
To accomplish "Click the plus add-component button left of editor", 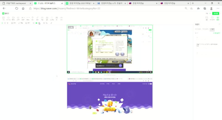I will tap(57, 76).
